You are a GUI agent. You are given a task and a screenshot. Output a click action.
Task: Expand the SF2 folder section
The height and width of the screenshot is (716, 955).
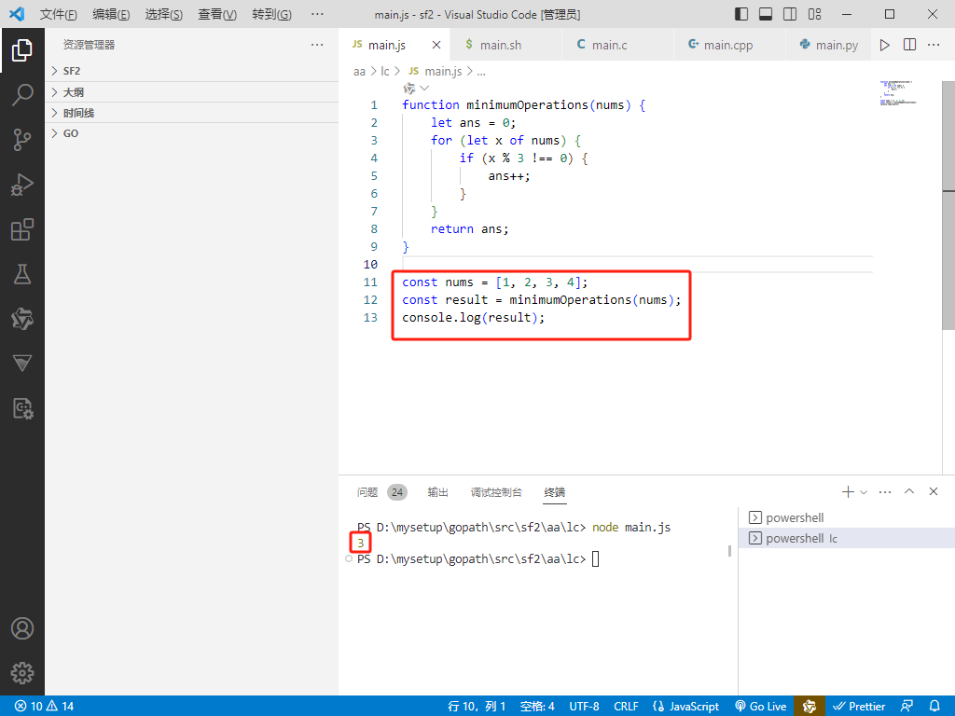pos(191,71)
